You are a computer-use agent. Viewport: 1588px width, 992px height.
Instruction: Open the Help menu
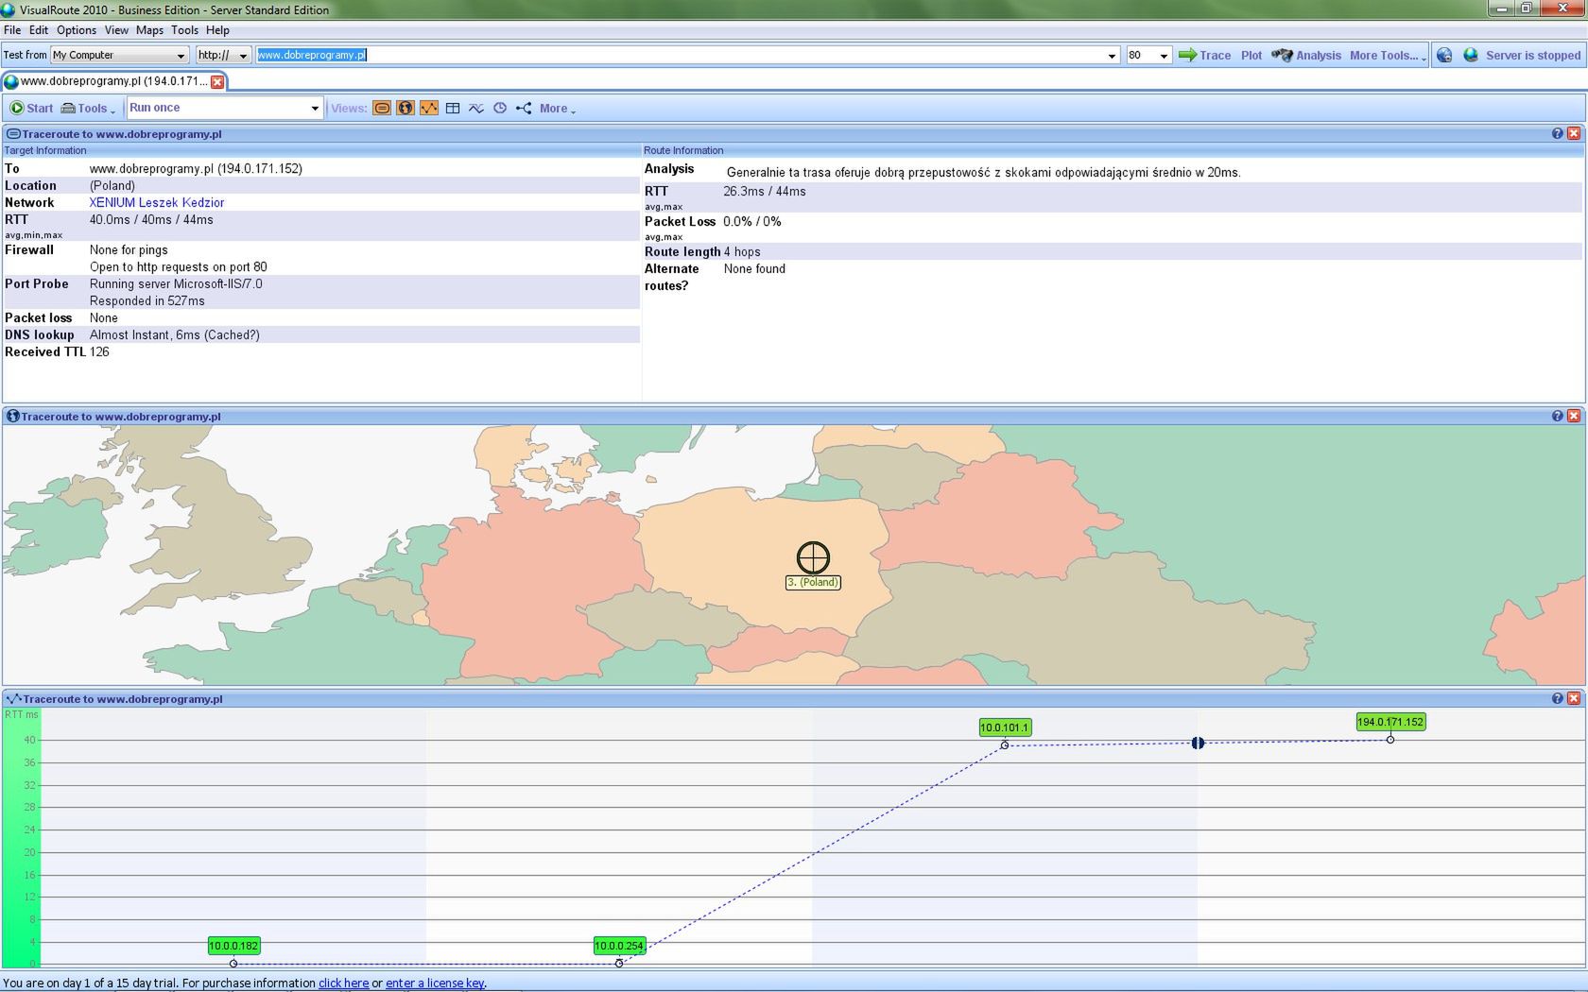217,30
